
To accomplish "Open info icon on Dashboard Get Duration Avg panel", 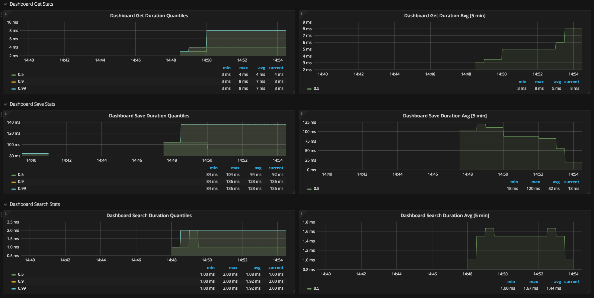I will (x=302, y=13).
